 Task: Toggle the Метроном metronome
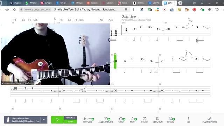tap(157, 120)
